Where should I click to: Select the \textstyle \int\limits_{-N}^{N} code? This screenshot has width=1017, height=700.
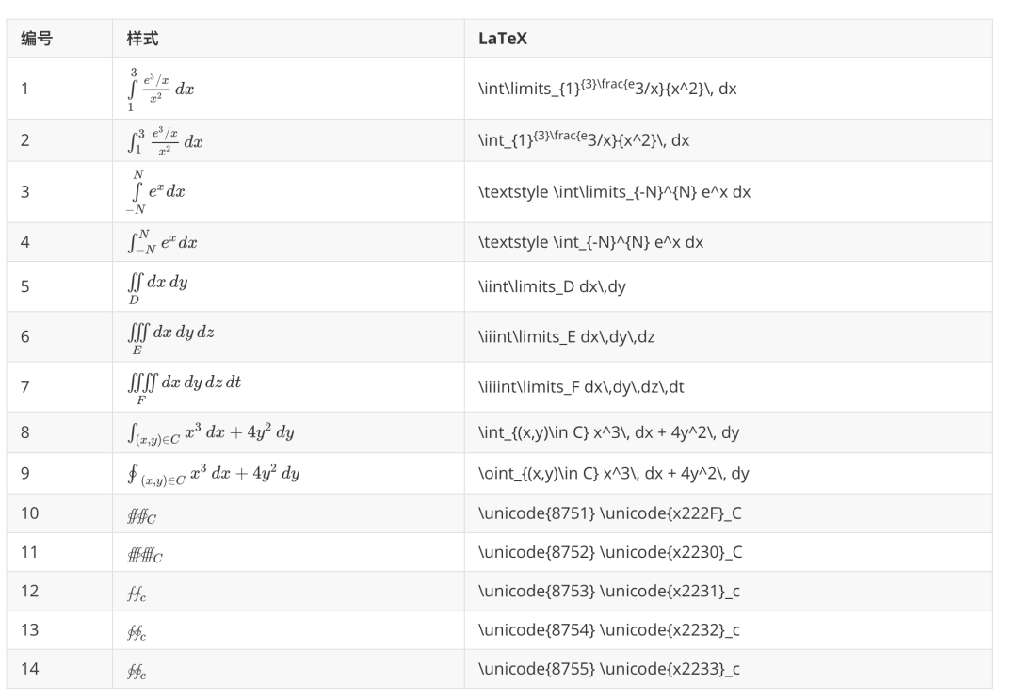pyautogui.click(x=614, y=192)
